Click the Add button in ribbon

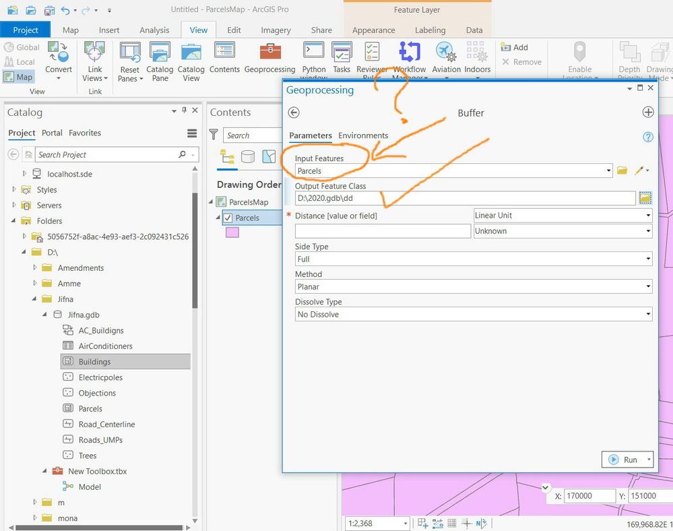tap(515, 47)
